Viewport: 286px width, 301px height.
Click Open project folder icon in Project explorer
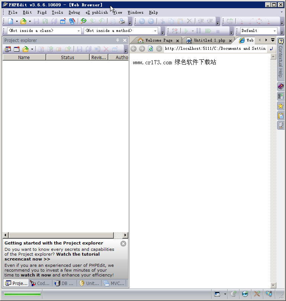(25, 49)
